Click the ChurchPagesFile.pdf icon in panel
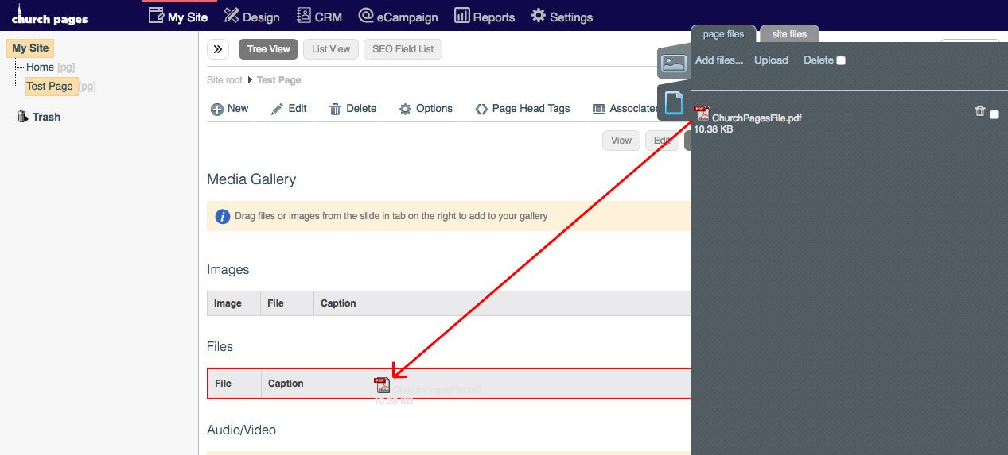The height and width of the screenshot is (455, 1008). click(x=702, y=114)
